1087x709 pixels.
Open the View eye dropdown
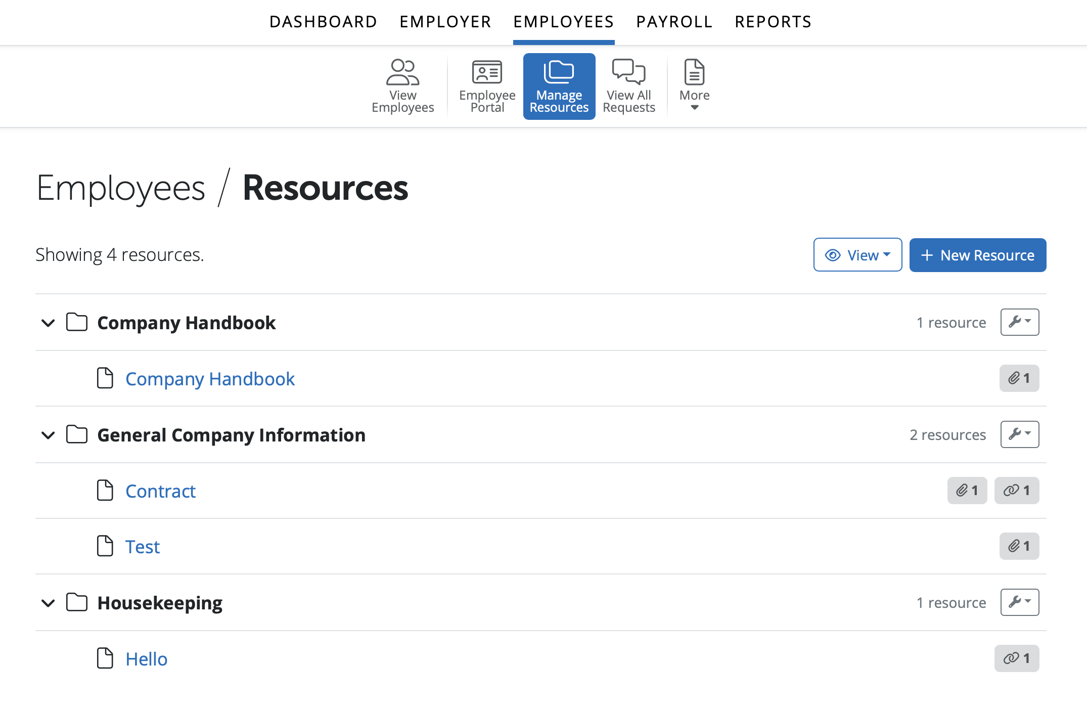[x=857, y=255]
